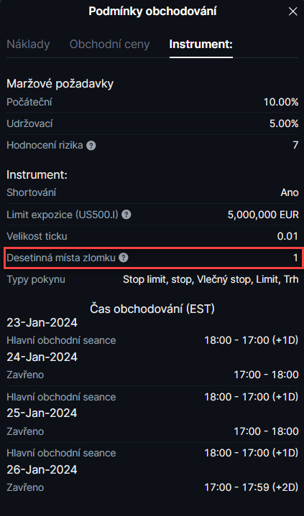This screenshot has height=516, width=304.
Task: Select the 24-Jan-2024 date heading
Action: [x=42, y=357]
